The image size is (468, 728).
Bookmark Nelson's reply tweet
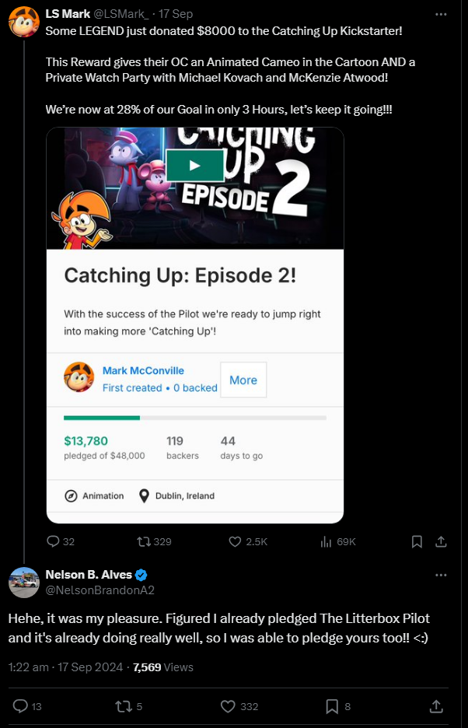(x=331, y=705)
